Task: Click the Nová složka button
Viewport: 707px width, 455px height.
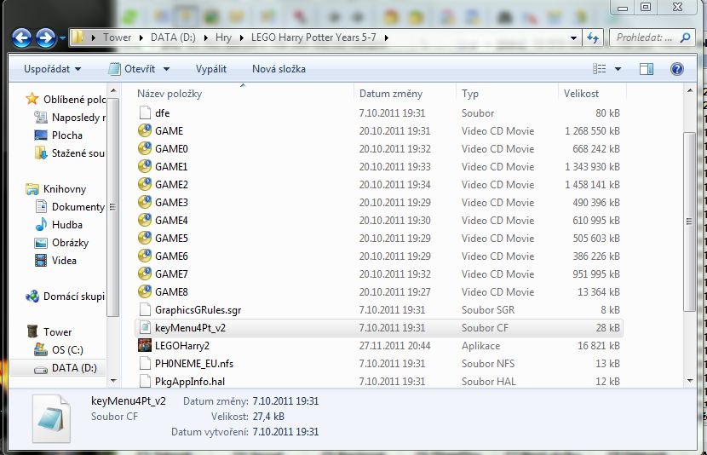Action: pos(279,69)
